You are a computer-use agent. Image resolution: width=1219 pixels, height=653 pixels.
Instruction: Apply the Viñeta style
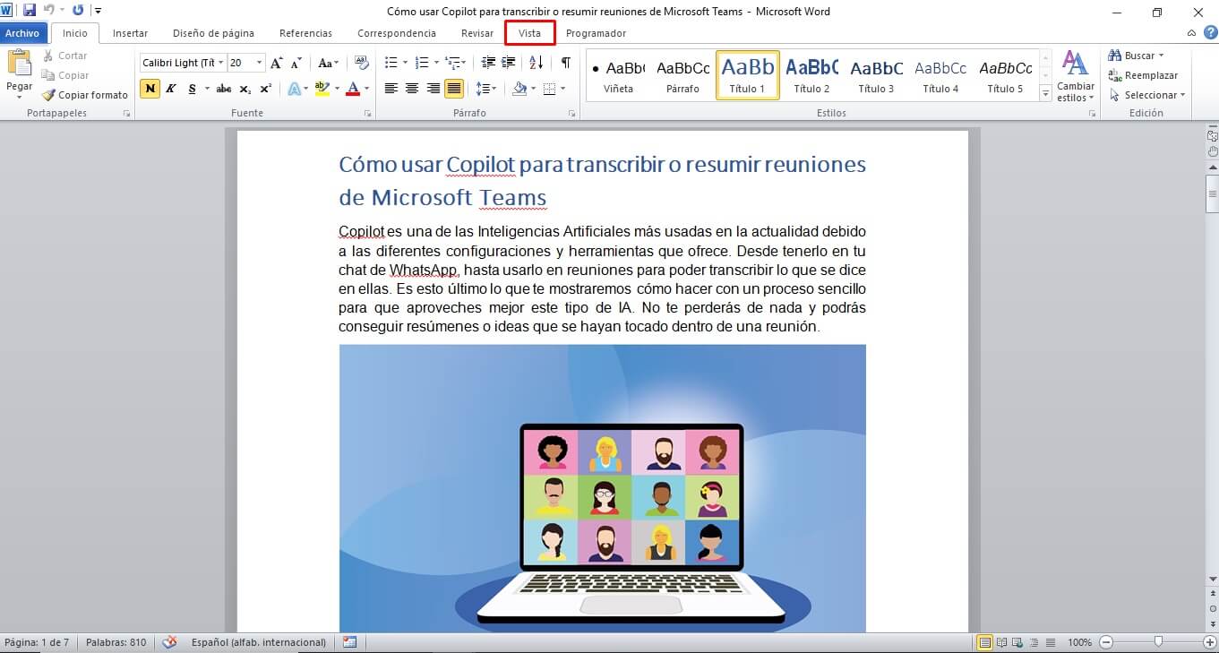[618, 75]
